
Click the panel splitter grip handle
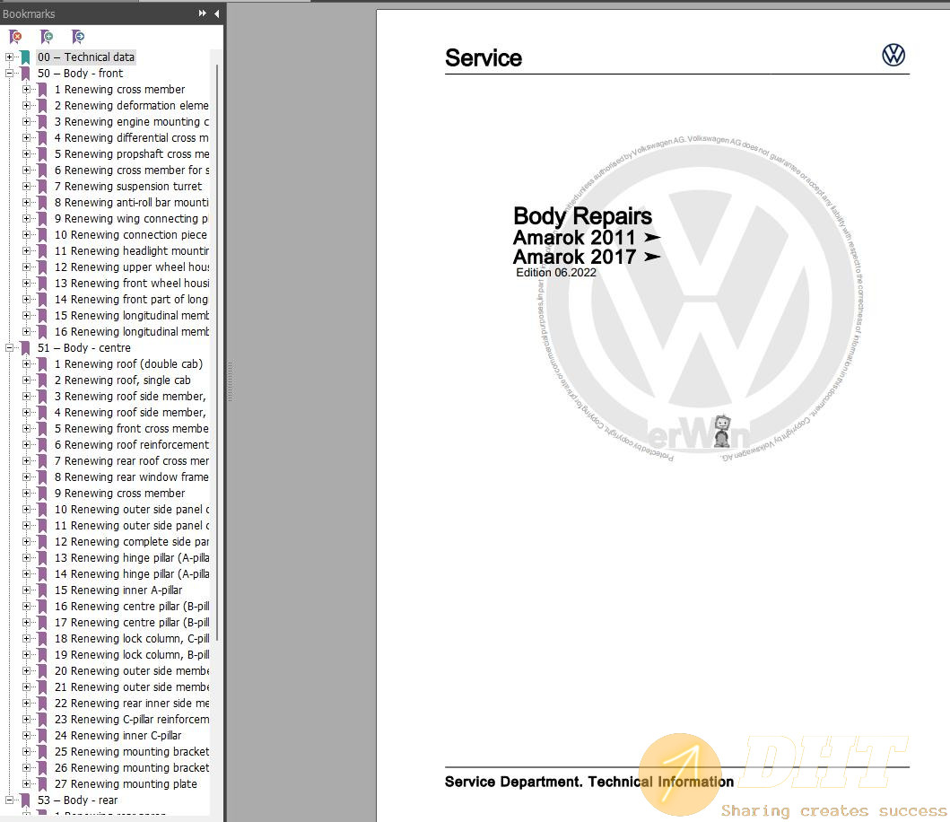(x=230, y=382)
